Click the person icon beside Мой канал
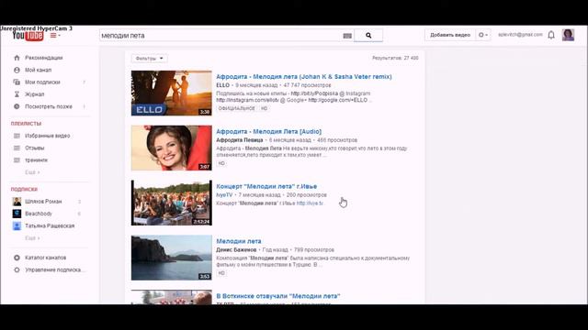 [x=17, y=70]
